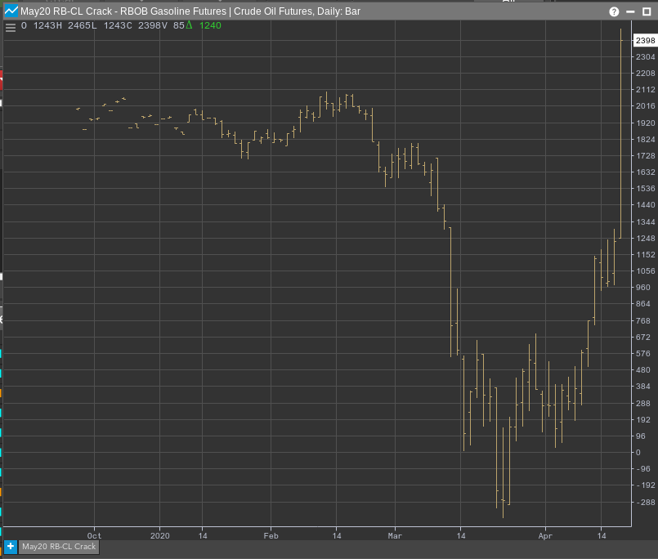Click the chart title May20 RB-CL Crack
Image resolution: width=658 pixels, height=559 pixels.
click(x=66, y=11)
